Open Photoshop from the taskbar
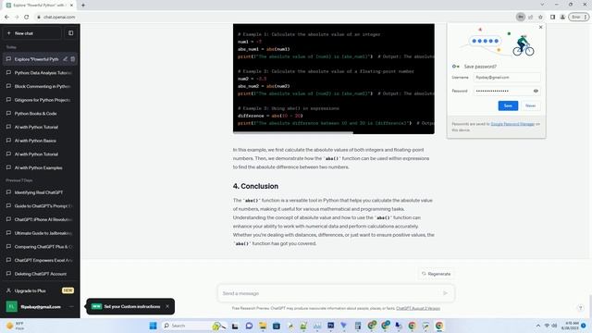The height and width of the screenshot is (333, 592). click(x=331, y=326)
